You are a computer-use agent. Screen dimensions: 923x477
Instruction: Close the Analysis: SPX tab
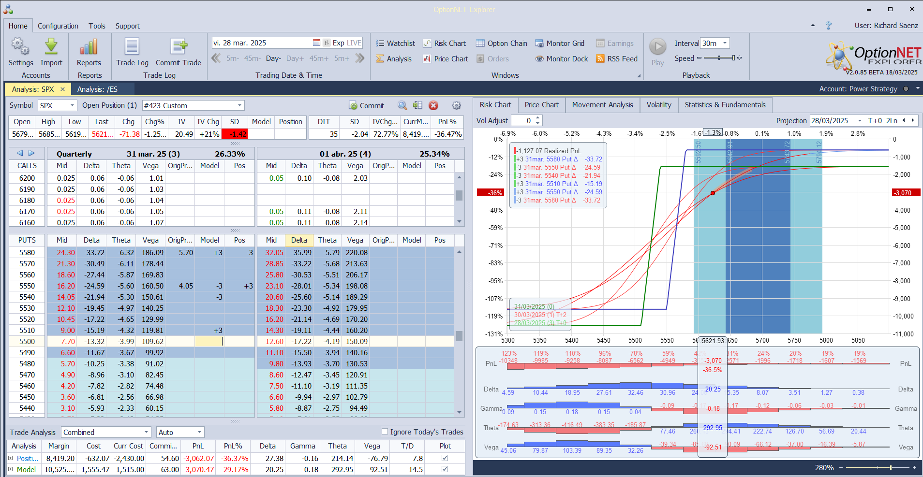pyautogui.click(x=62, y=89)
